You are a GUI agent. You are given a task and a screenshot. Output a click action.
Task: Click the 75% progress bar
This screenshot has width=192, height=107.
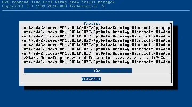(x=96, y=71)
